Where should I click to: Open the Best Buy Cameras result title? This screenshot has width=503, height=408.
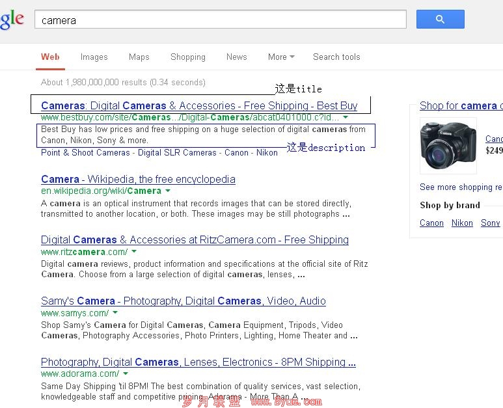199,105
